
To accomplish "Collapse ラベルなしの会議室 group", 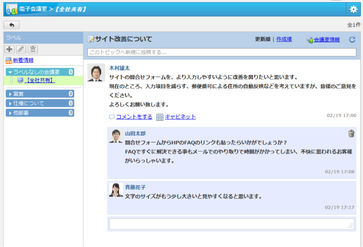I will (40, 72).
